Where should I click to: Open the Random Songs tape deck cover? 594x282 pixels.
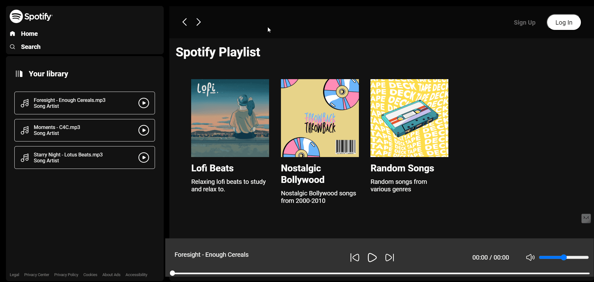[x=409, y=118]
